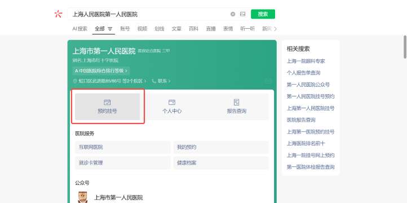Open the 就诊卡管理 service
This screenshot has height=203, width=407.
123,163
